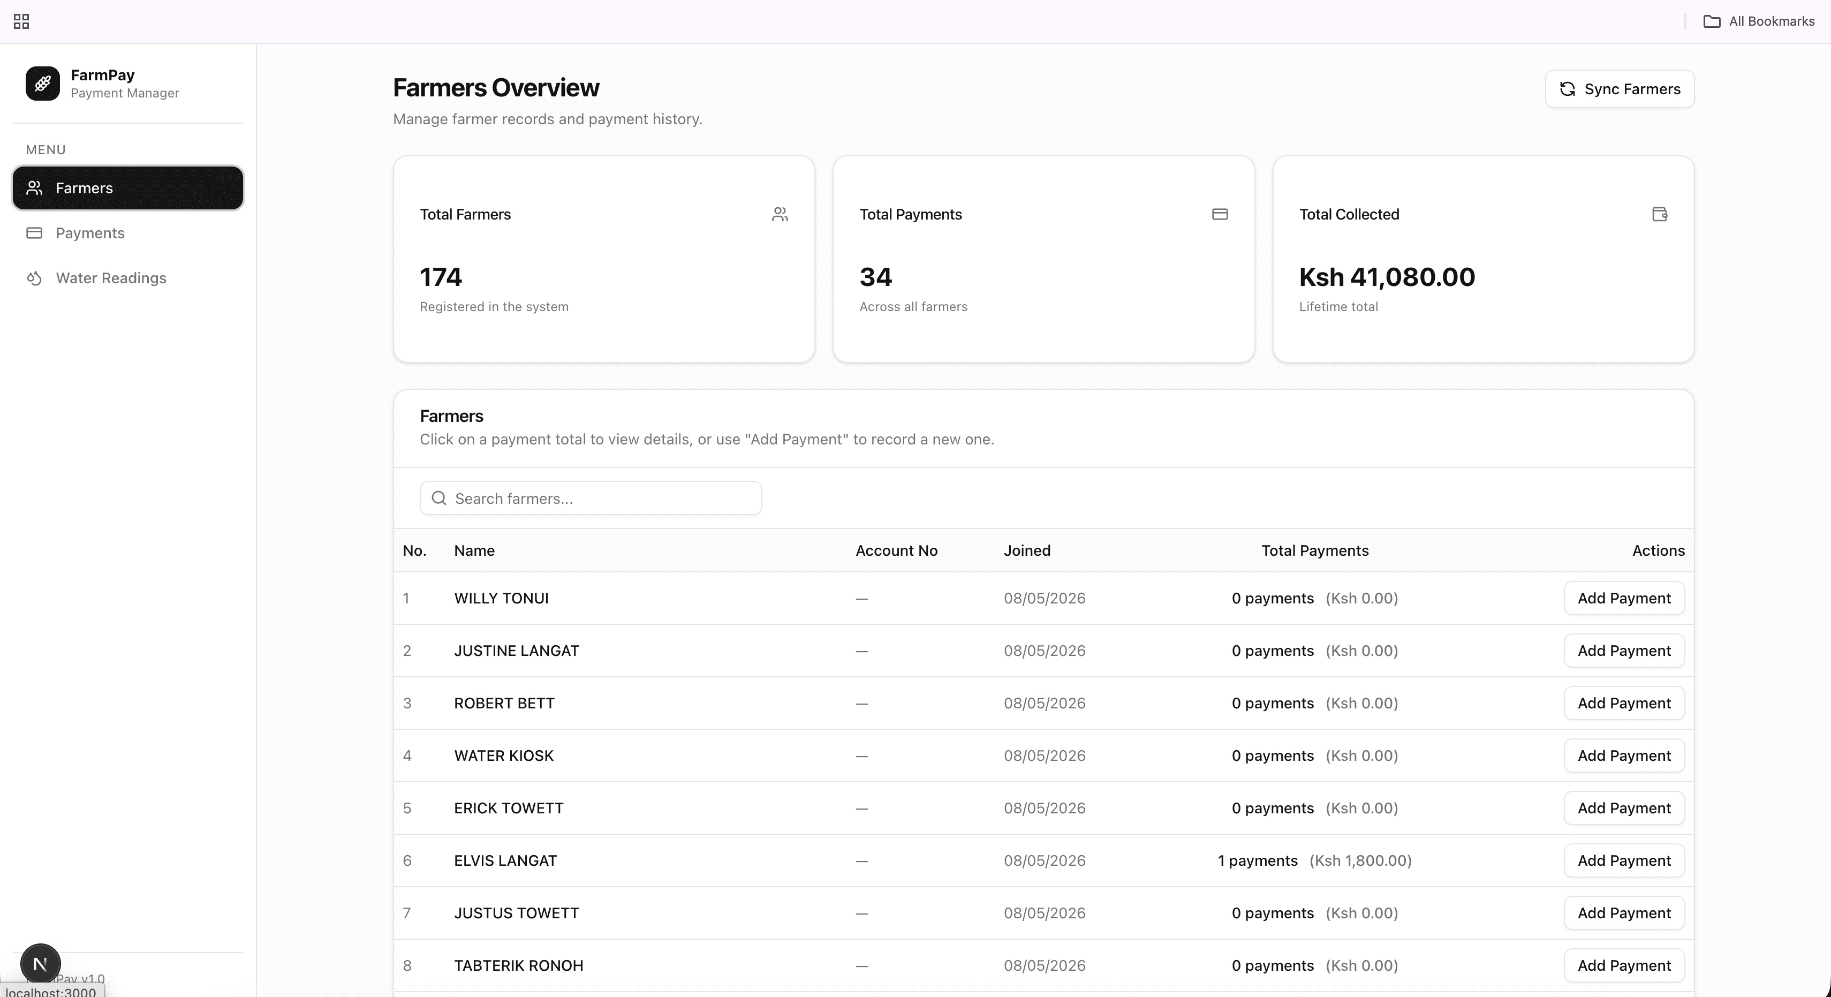Click the Payments card icon in the sidebar
The height and width of the screenshot is (997, 1831).
(34, 232)
